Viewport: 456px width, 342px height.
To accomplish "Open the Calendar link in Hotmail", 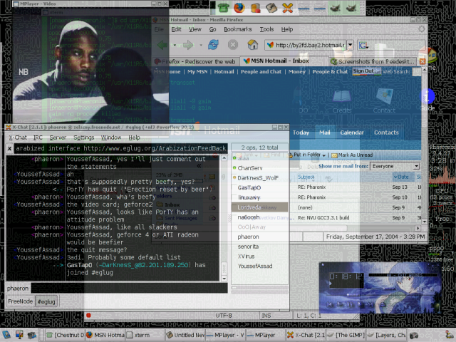I will click(x=352, y=133).
